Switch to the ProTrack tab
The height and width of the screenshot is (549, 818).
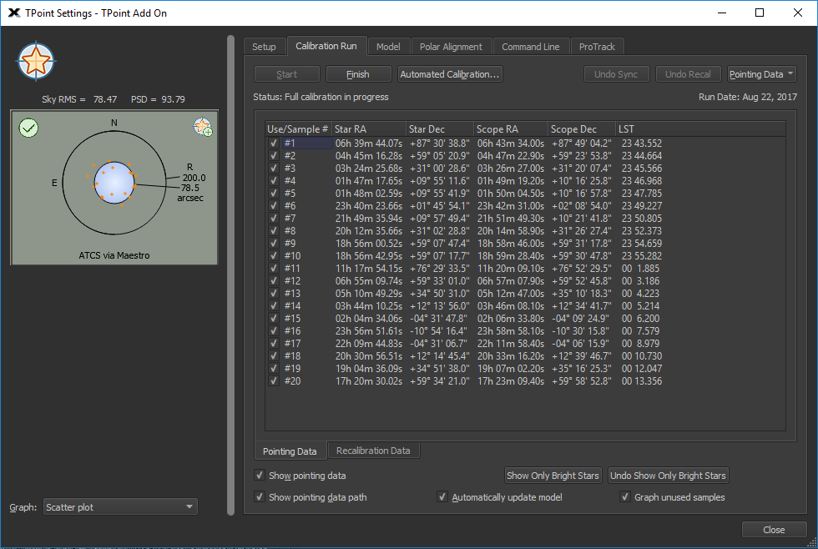pos(597,47)
